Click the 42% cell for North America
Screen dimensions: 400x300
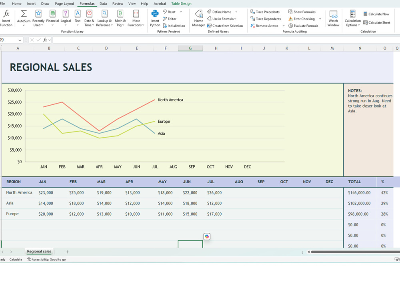pyautogui.click(x=384, y=193)
